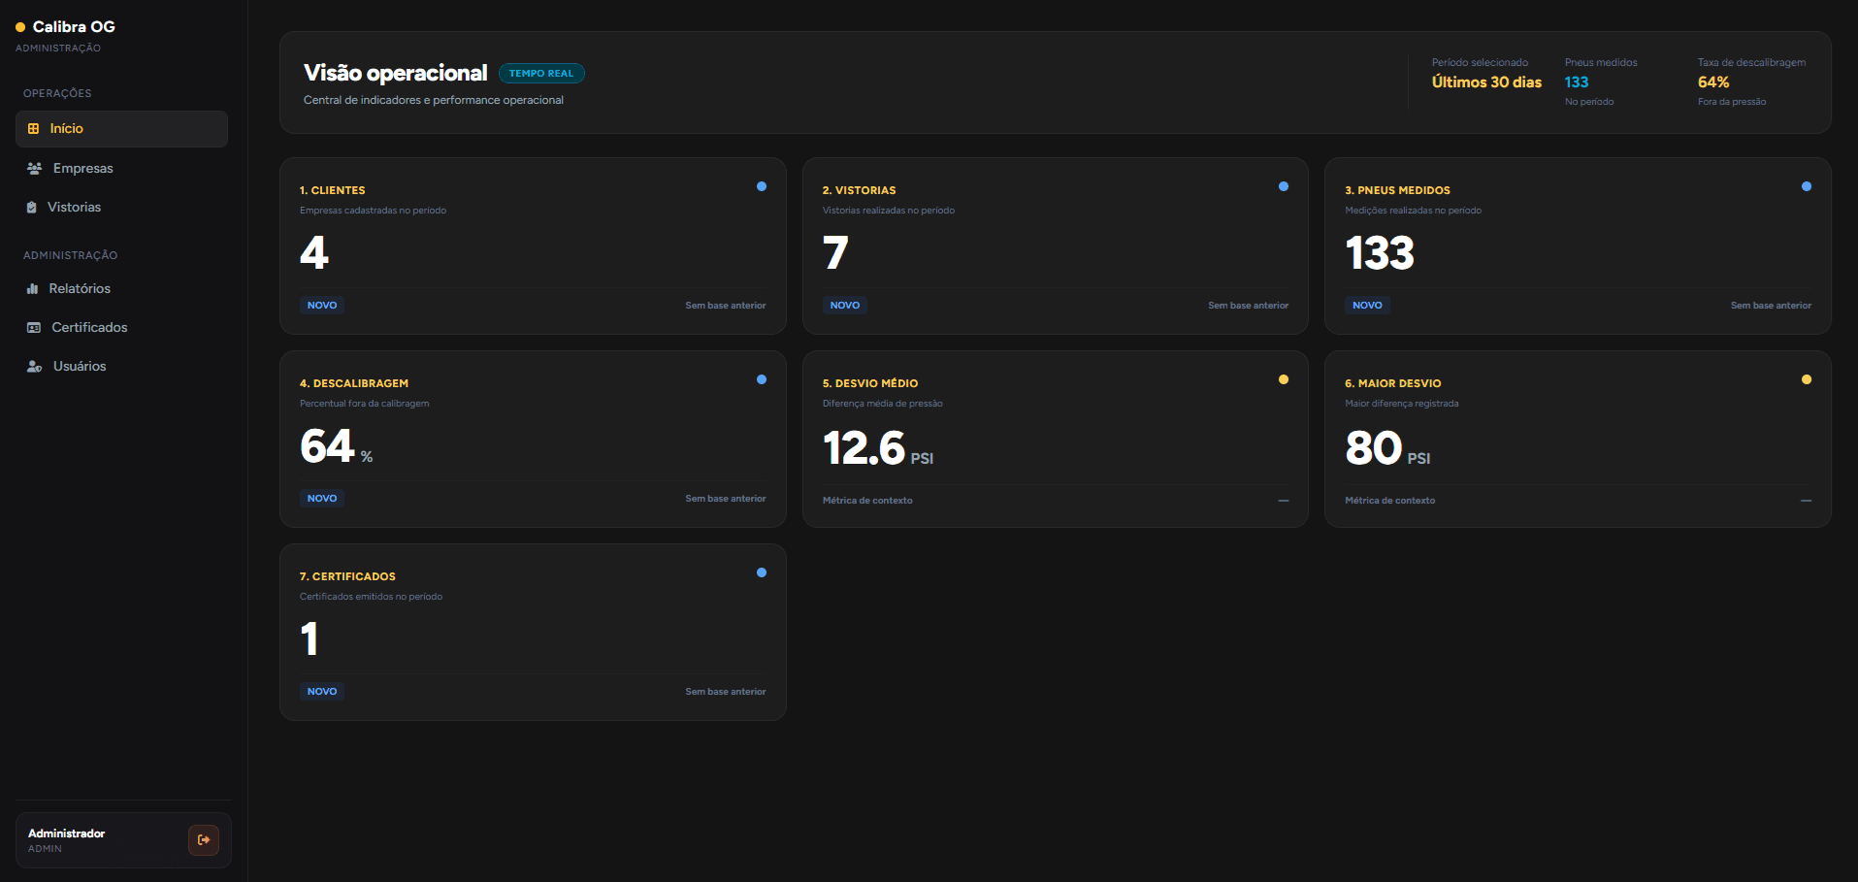
Task: Click the Empresas people icon
Action: coord(34,169)
